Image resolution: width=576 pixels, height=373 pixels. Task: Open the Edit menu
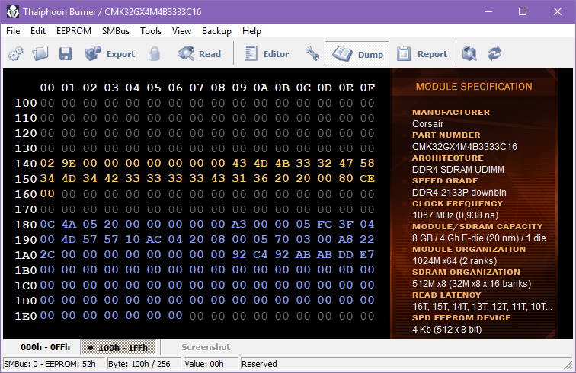38,31
